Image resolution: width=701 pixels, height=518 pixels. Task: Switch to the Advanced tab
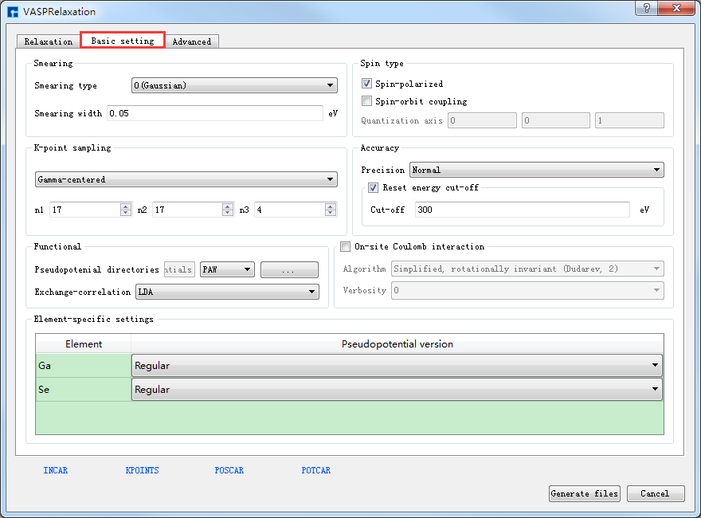192,41
